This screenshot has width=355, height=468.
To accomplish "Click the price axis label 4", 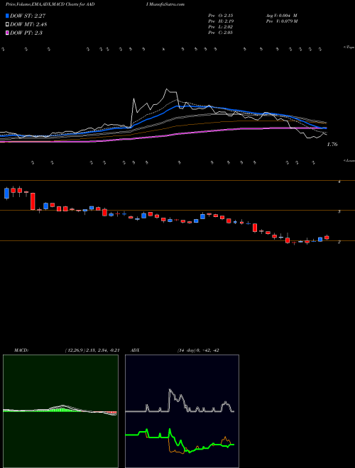I will [339, 182].
